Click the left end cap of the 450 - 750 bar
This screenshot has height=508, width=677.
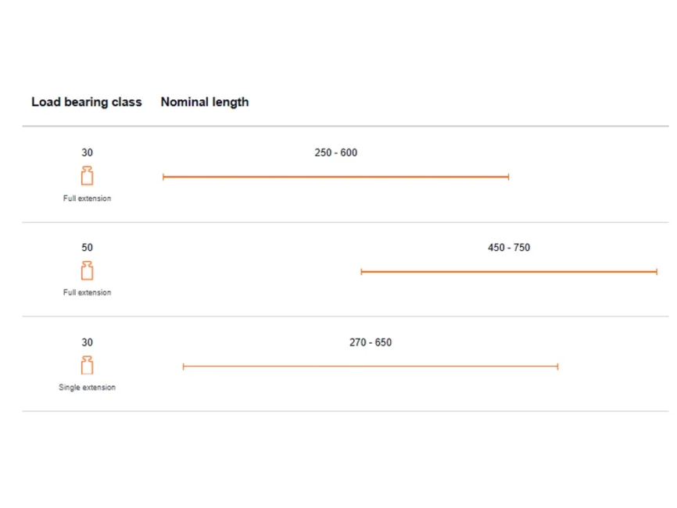(x=361, y=271)
